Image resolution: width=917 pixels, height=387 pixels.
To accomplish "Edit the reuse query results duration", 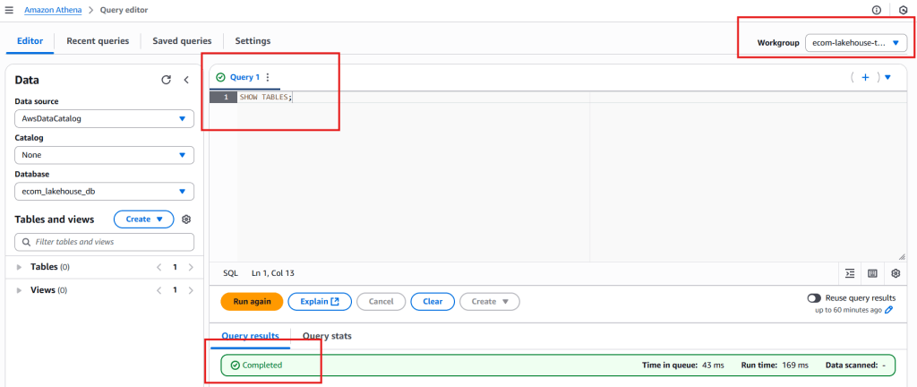I will (889, 310).
